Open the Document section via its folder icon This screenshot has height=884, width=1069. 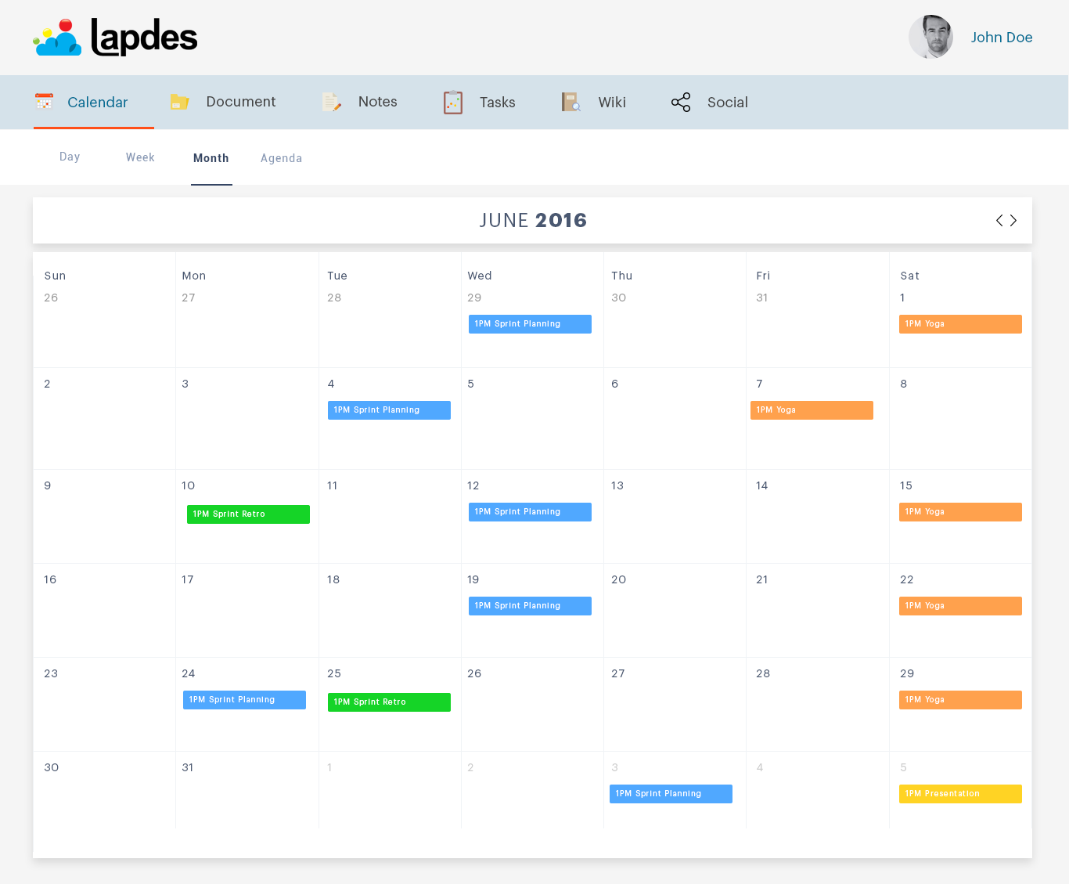click(x=179, y=101)
